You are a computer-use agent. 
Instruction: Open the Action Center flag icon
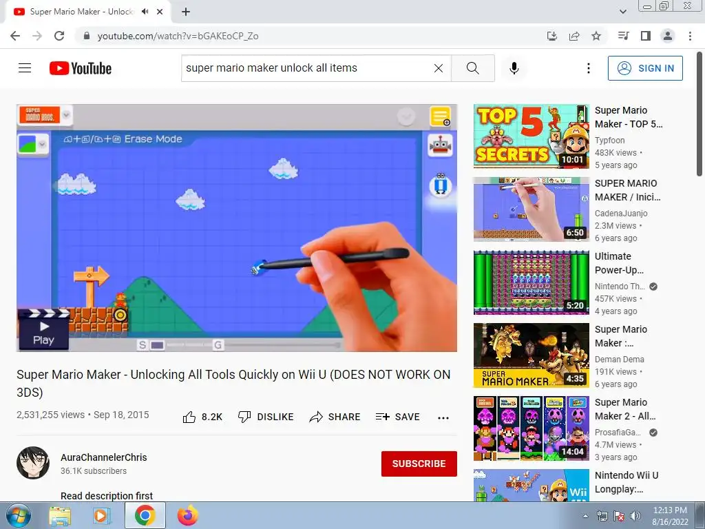click(x=619, y=516)
